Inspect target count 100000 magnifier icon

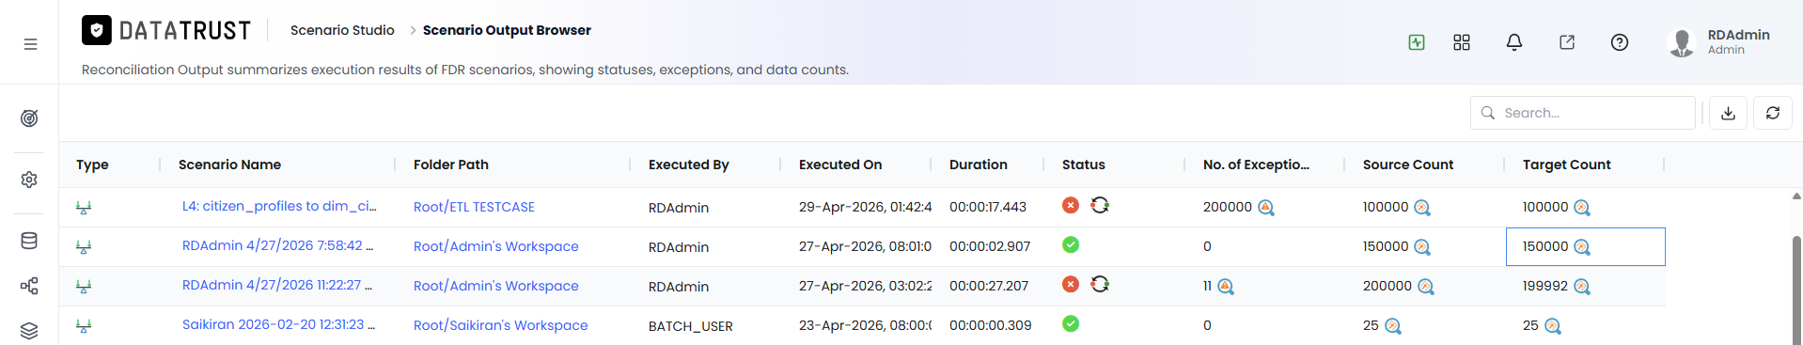click(1582, 208)
